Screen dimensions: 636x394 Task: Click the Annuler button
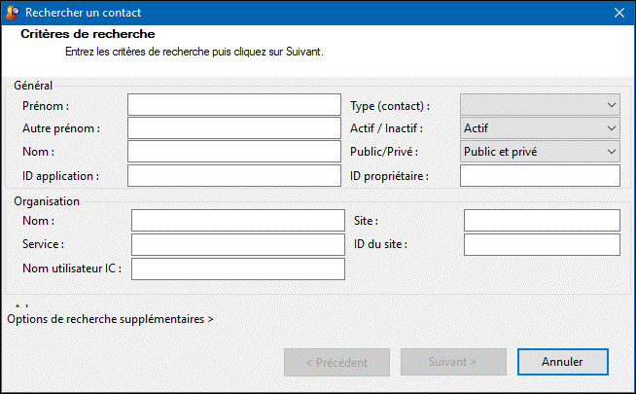coord(563,362)
